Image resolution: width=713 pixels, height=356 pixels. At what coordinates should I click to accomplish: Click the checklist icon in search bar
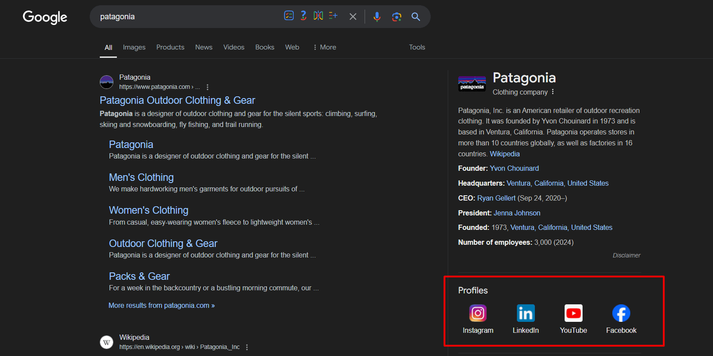(x=289, y=16)
